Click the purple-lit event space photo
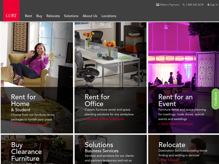219x164 pixels. 184,55
